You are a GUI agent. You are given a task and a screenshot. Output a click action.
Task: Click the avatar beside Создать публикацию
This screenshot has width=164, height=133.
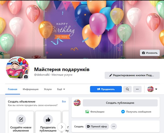[x=77, y=103]
